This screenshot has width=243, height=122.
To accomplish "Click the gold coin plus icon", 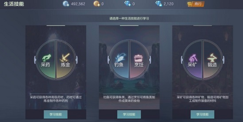I will [x=97, y=4].
